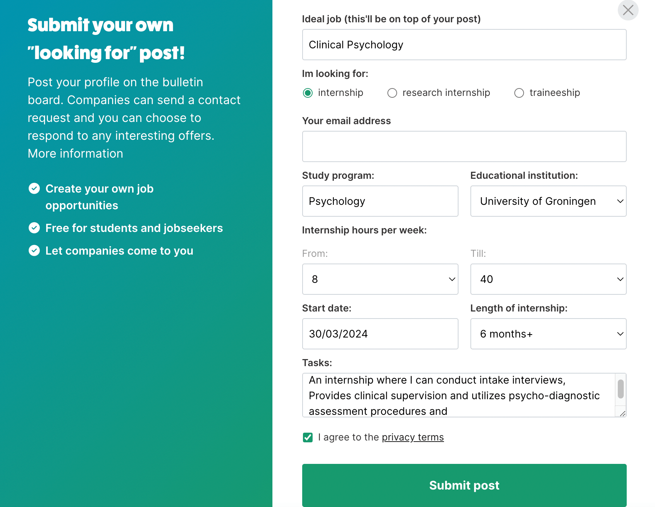Submit the post with the green button
655x507 pixels.
click(x=464, y=485)
